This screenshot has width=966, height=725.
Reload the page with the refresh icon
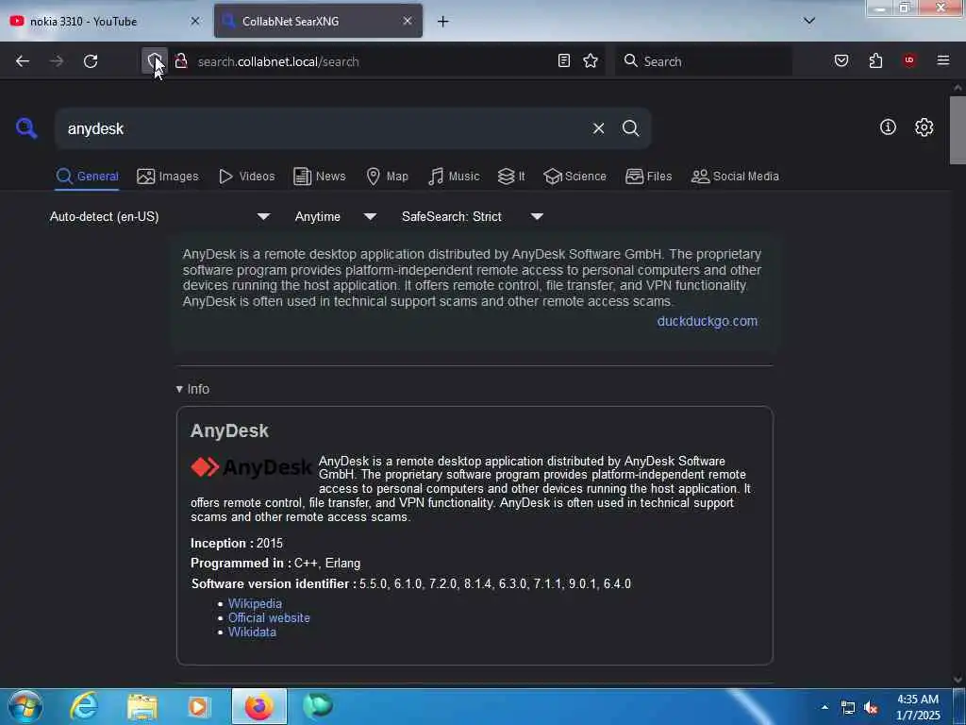tap(91, 61)
